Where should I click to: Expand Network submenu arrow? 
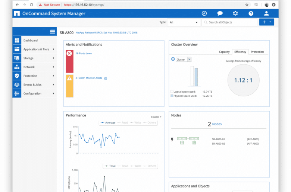(53, 67)
